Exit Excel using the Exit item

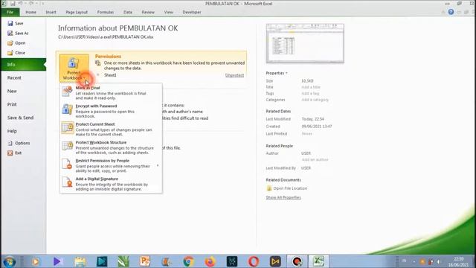point(15,153)
